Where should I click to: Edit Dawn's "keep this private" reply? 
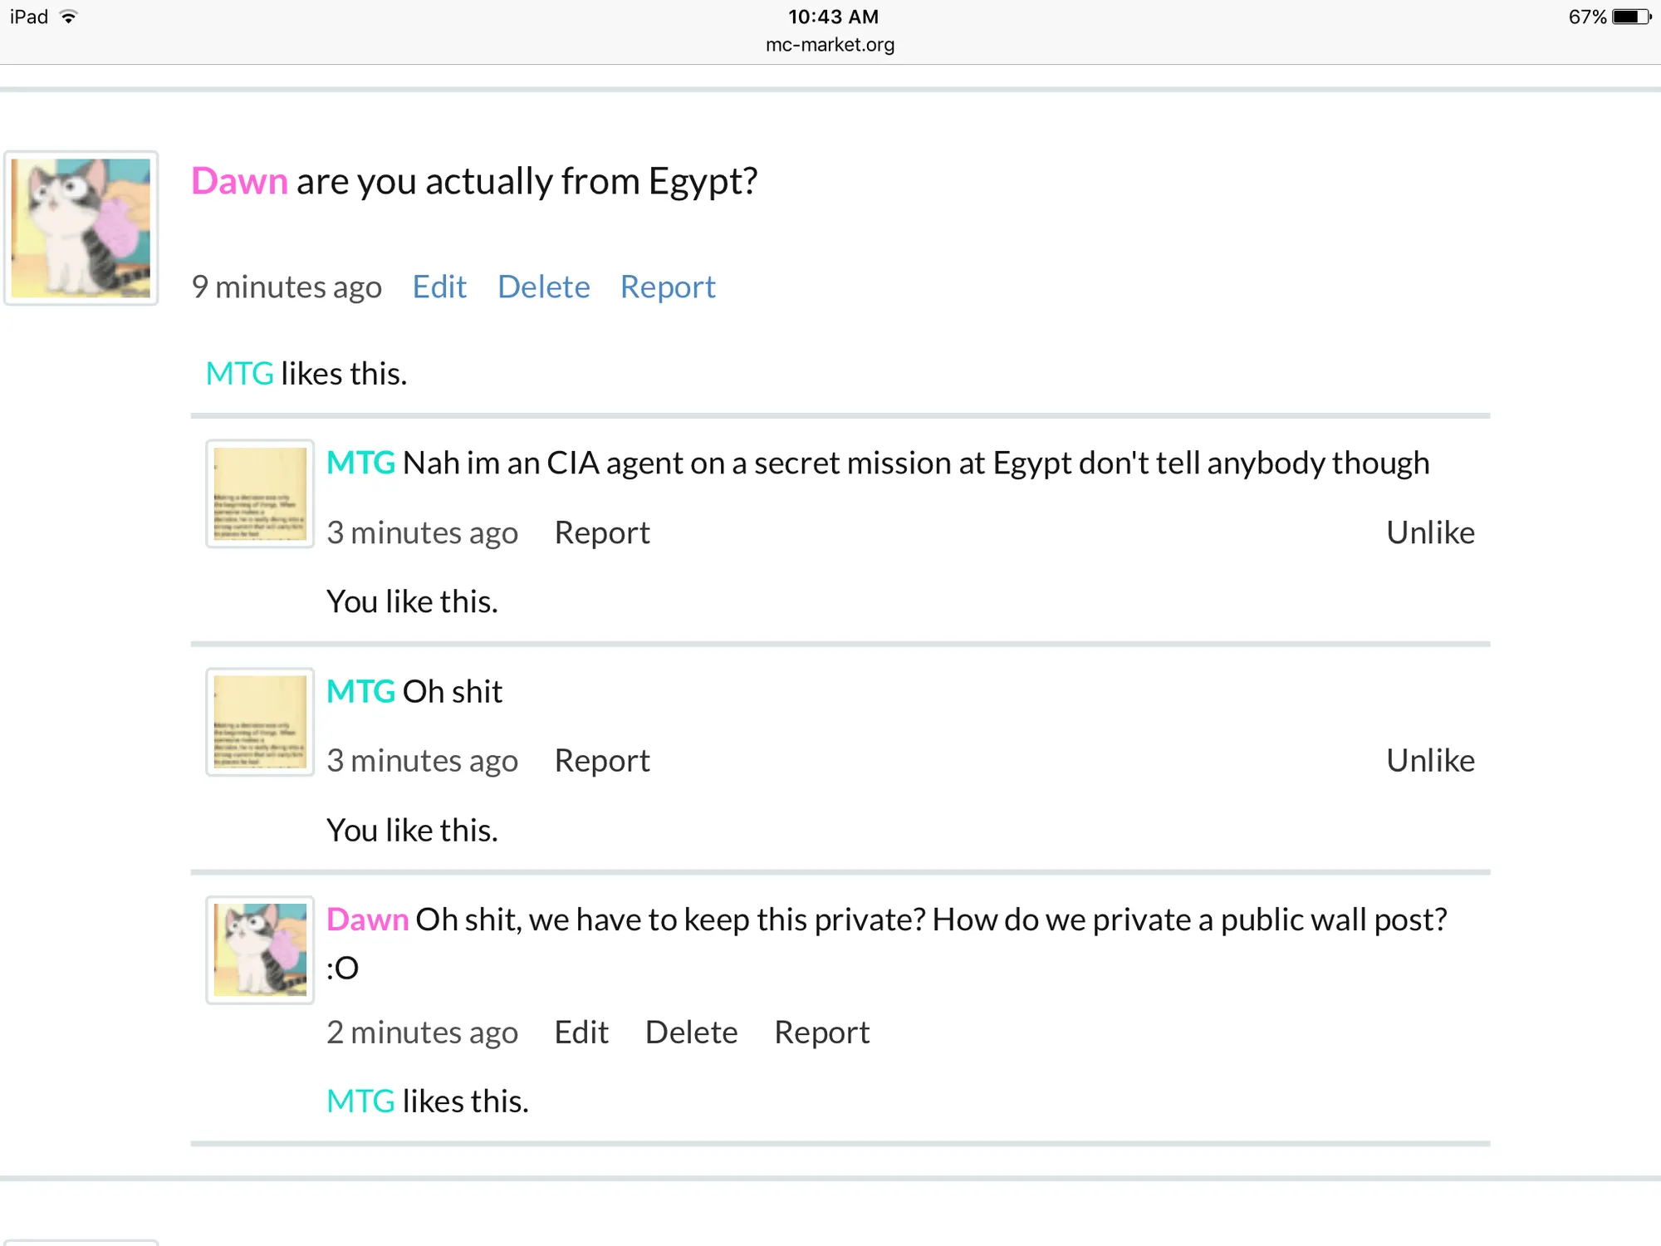point(581,1033)
